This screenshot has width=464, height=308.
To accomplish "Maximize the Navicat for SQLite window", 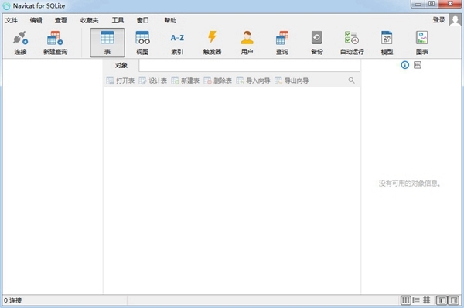I will 432,4.
